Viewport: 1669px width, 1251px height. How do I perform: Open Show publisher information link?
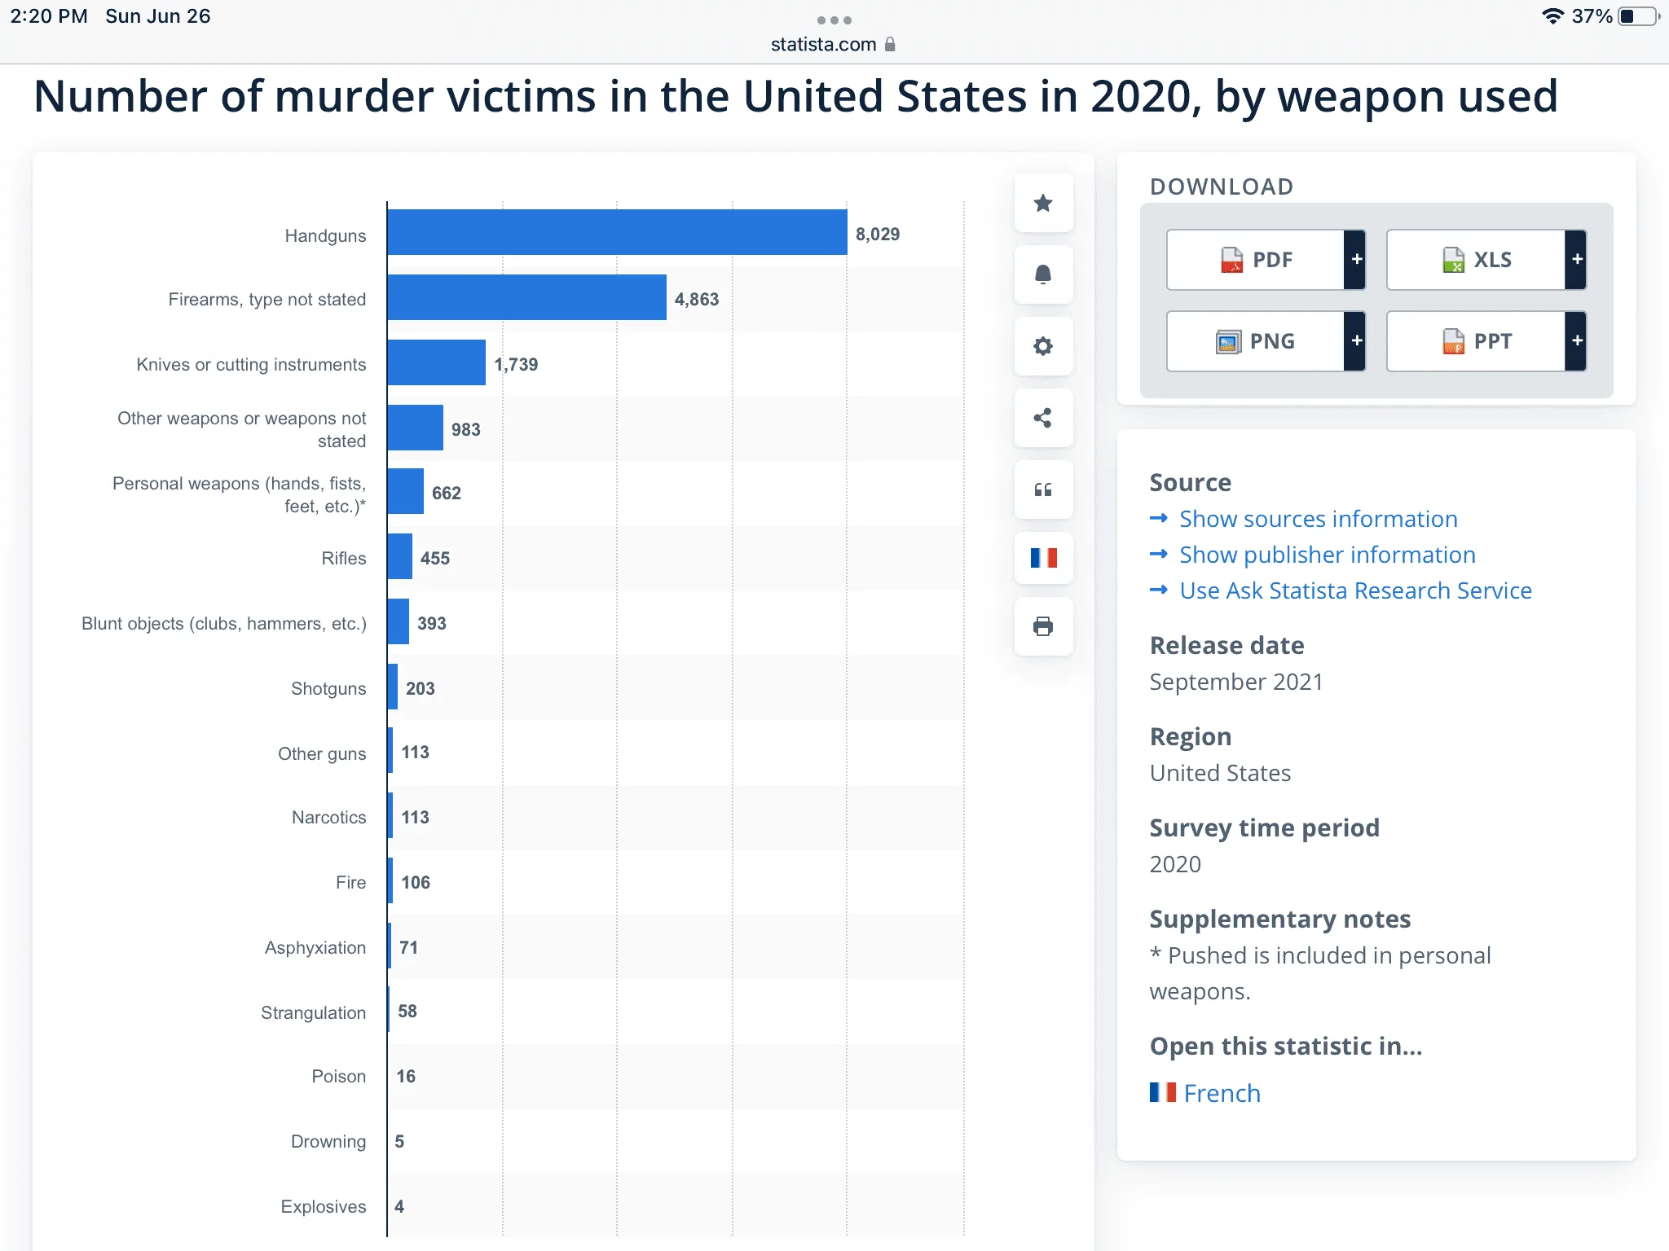click(1328, 555)
